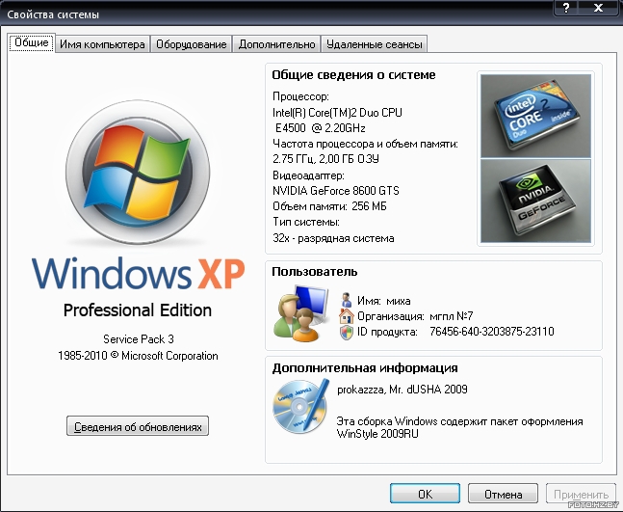623x512 pixels.
Task: Click the 32x - разрядная система text
Action: (x=333, y=238)
